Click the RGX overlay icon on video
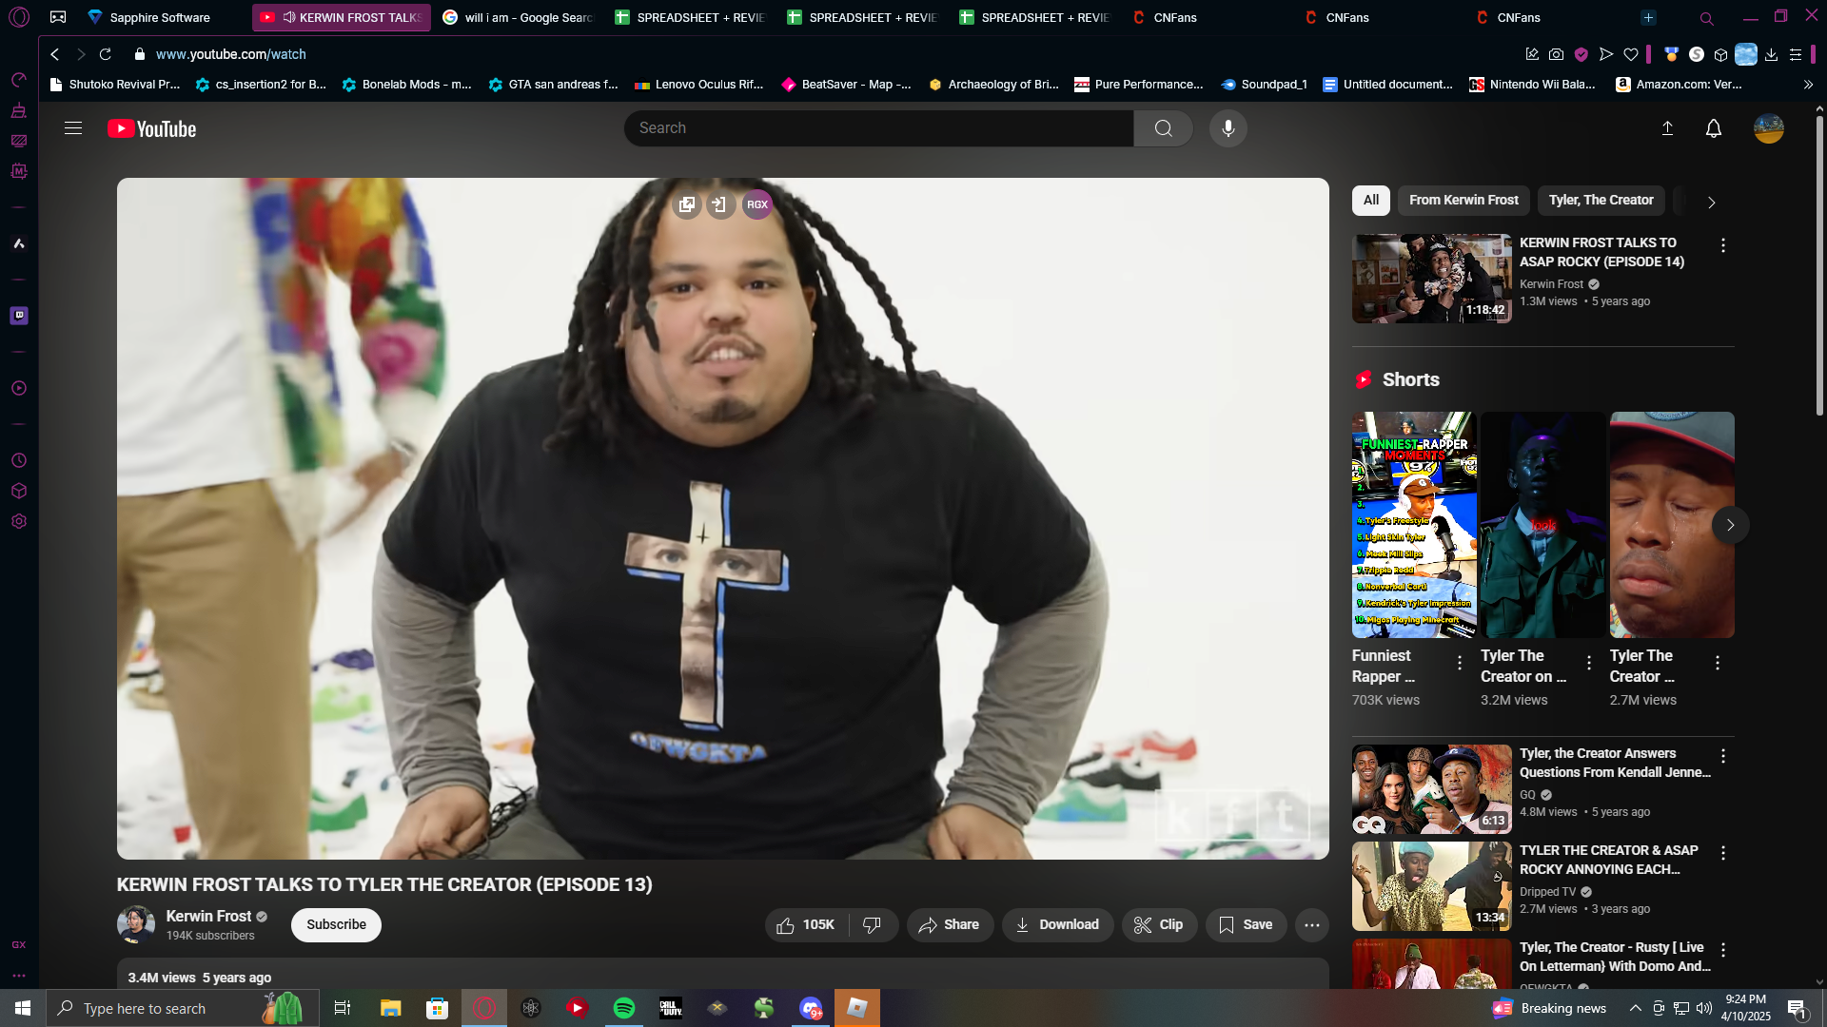Screen dimensions: 1827x1027 [757, 204]
